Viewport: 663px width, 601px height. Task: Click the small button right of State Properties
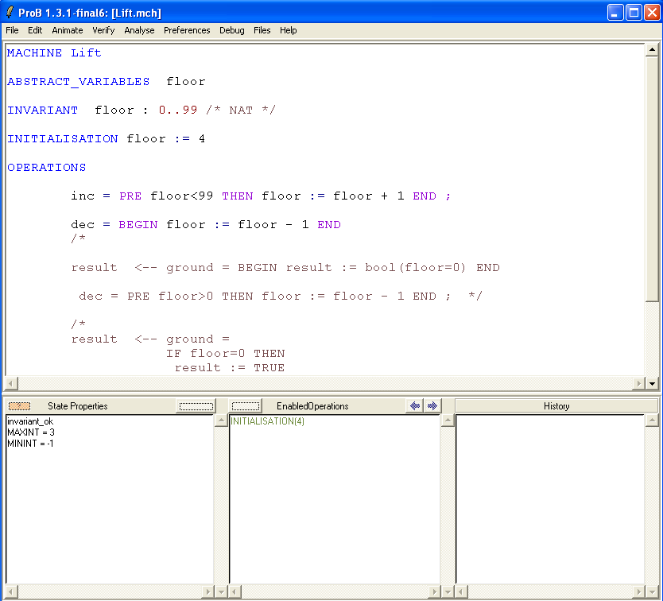coord(196,406)
